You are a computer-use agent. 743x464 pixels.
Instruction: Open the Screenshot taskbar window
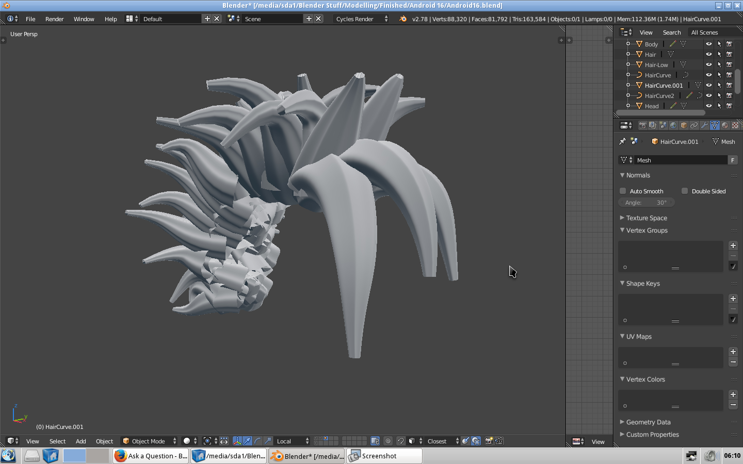(x=384, y=456)
